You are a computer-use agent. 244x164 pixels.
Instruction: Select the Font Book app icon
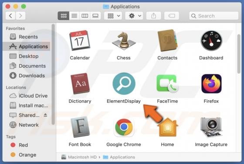tap(80, 127)
